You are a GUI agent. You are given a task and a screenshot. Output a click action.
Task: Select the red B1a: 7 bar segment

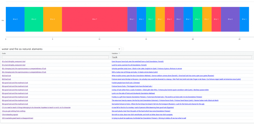94,19
